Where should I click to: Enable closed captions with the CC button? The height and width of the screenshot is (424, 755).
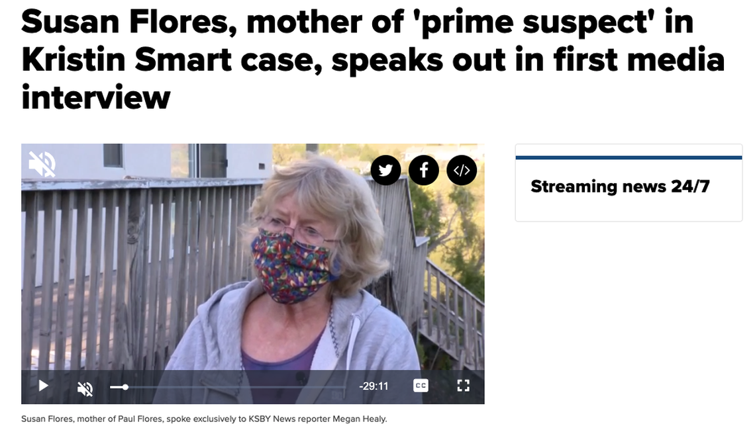coord(421,386)
